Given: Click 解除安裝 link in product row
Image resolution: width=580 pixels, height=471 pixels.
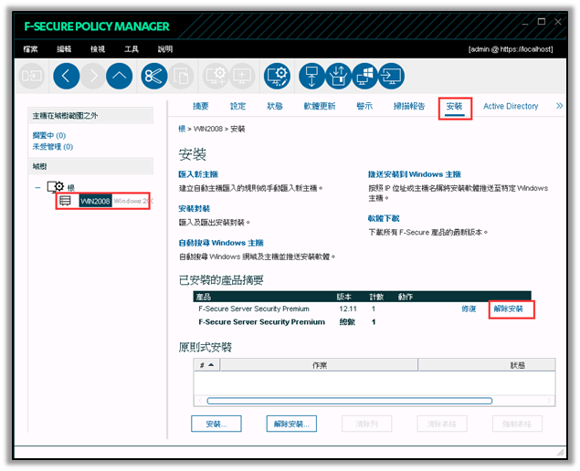Looking at the screenshot, I should click(508, 309).
